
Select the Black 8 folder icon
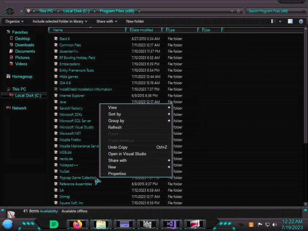click(x=56, y=38)
